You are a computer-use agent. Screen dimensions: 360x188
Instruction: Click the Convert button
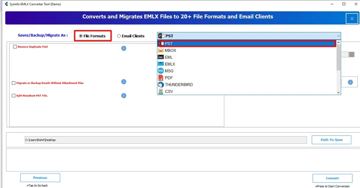(332, 178)
